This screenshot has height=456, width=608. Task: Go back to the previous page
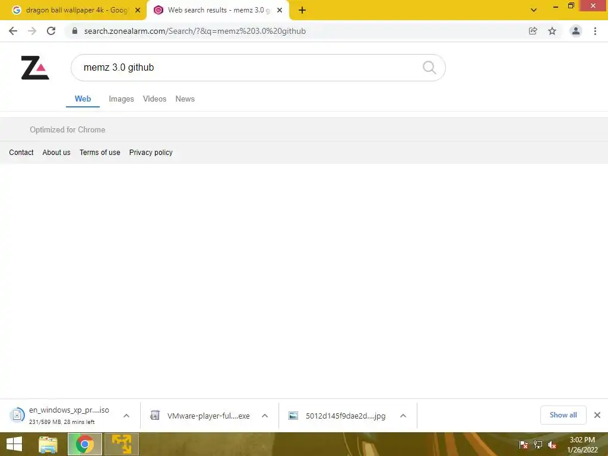pyautogui.click(x=13, y=31)
